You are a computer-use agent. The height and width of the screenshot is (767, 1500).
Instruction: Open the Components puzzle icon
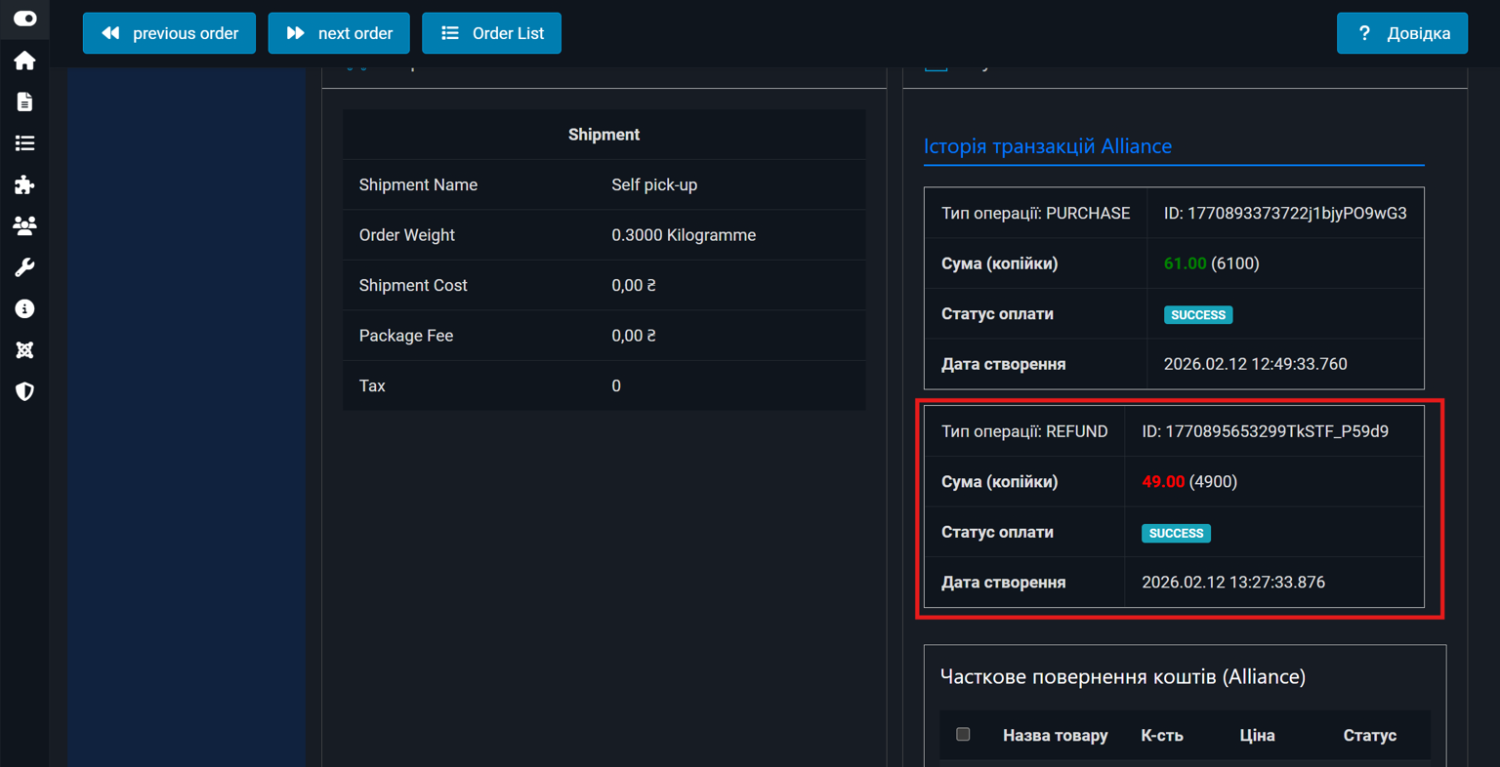(24, 185)
